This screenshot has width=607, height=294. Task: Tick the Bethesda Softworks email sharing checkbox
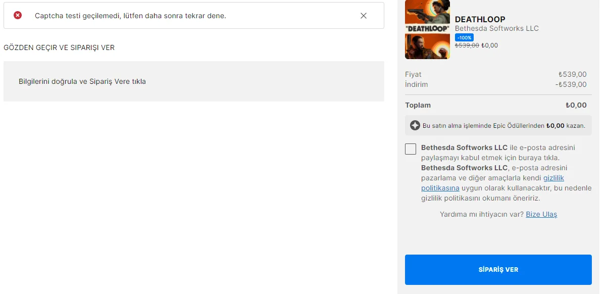pyautogui.click(x=411, y=149)
